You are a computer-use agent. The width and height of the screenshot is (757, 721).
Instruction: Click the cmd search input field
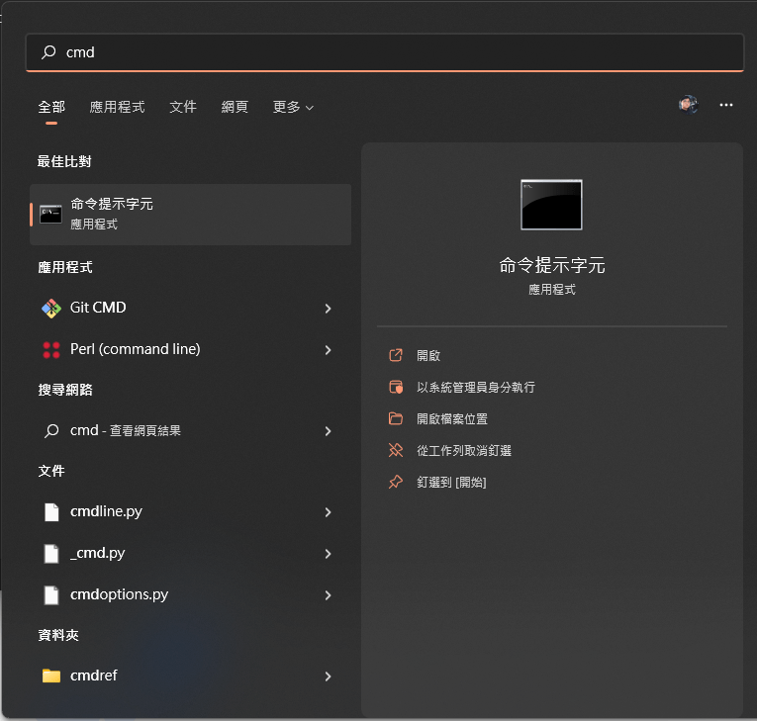click(x=385, y=52)
